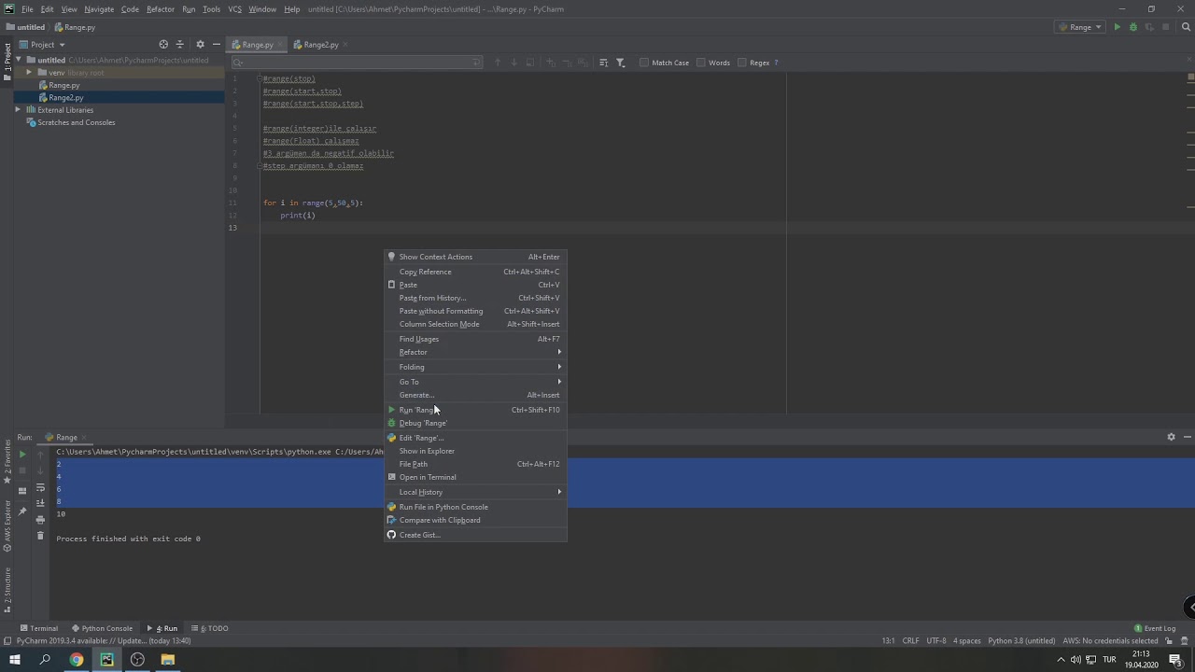Image resolution: width=1195 pixels, height=672 pixels.
Task: Rerun program with green play icon in Run panel
Action: tap(22, 455)
